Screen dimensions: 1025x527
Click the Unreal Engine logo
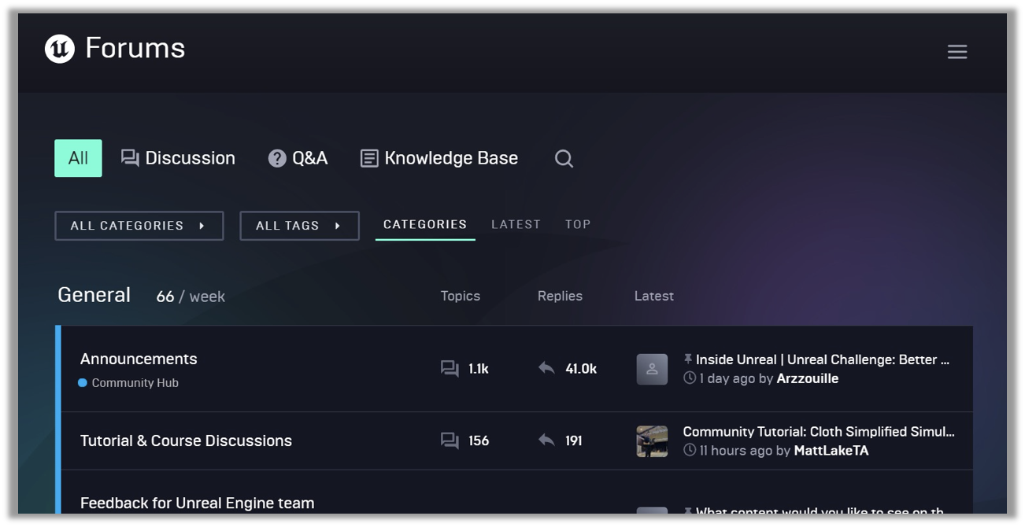pyautogui.click(x=60, y=49)
